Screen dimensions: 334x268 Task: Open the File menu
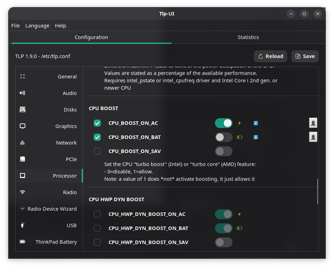[16, 26]
